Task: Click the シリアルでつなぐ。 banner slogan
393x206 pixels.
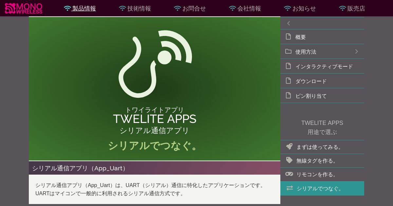Action: coord(154,146)
